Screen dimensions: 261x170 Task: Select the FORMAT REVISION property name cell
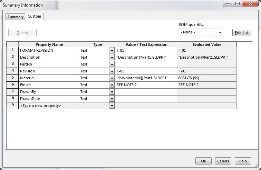pos(49,51)
